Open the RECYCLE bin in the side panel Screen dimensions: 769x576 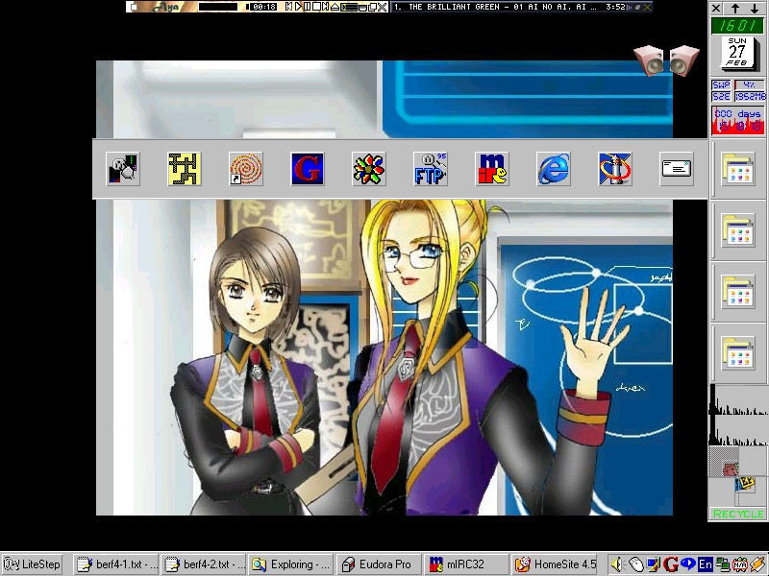pos(738,514)
